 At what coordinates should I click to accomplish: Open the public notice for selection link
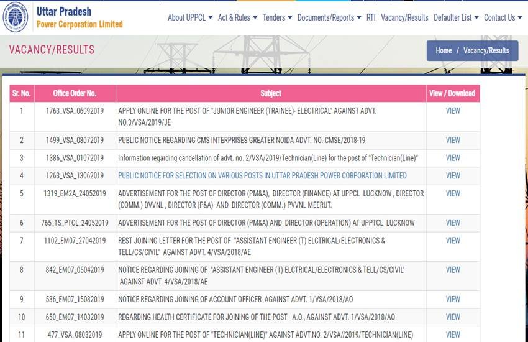click(x=262, y=176)
